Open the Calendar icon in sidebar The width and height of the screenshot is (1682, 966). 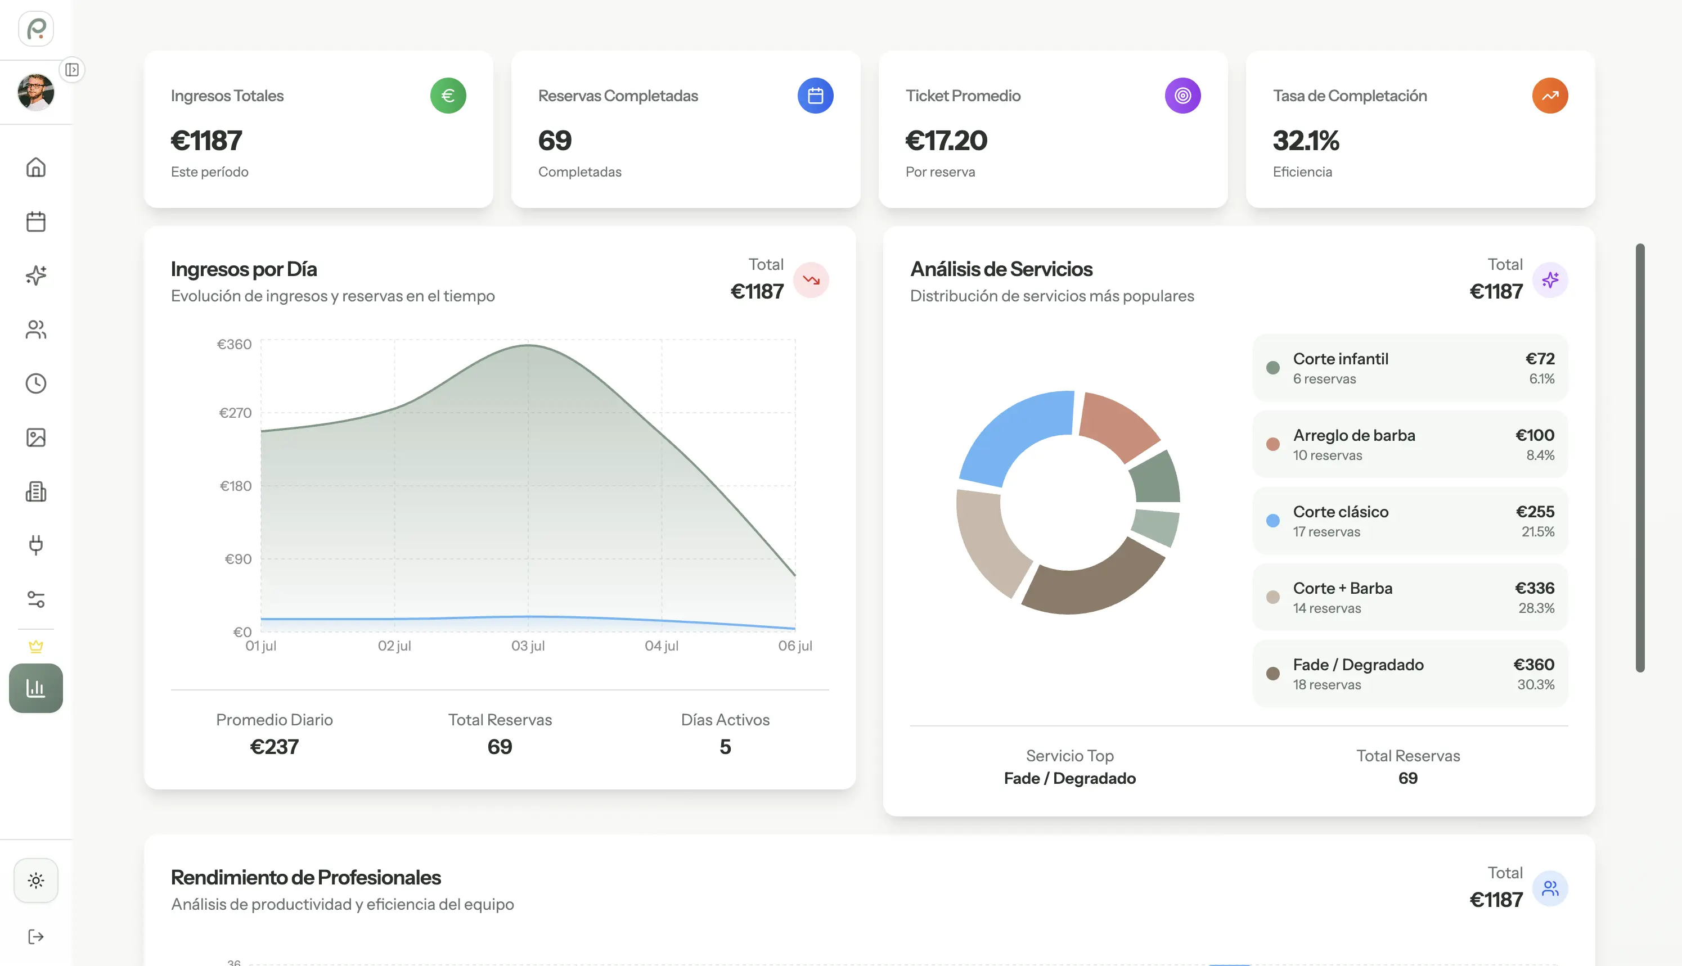[x=36, y=221]
